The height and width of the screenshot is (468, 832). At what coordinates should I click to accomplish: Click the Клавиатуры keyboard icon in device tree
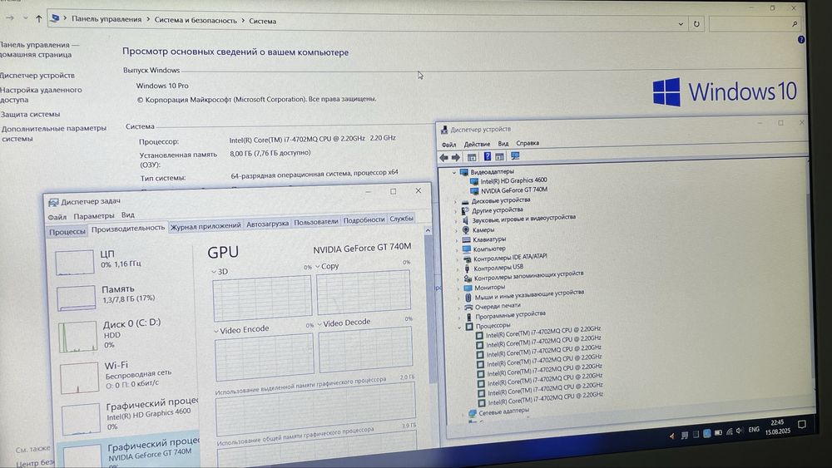[x=467, y=239]
